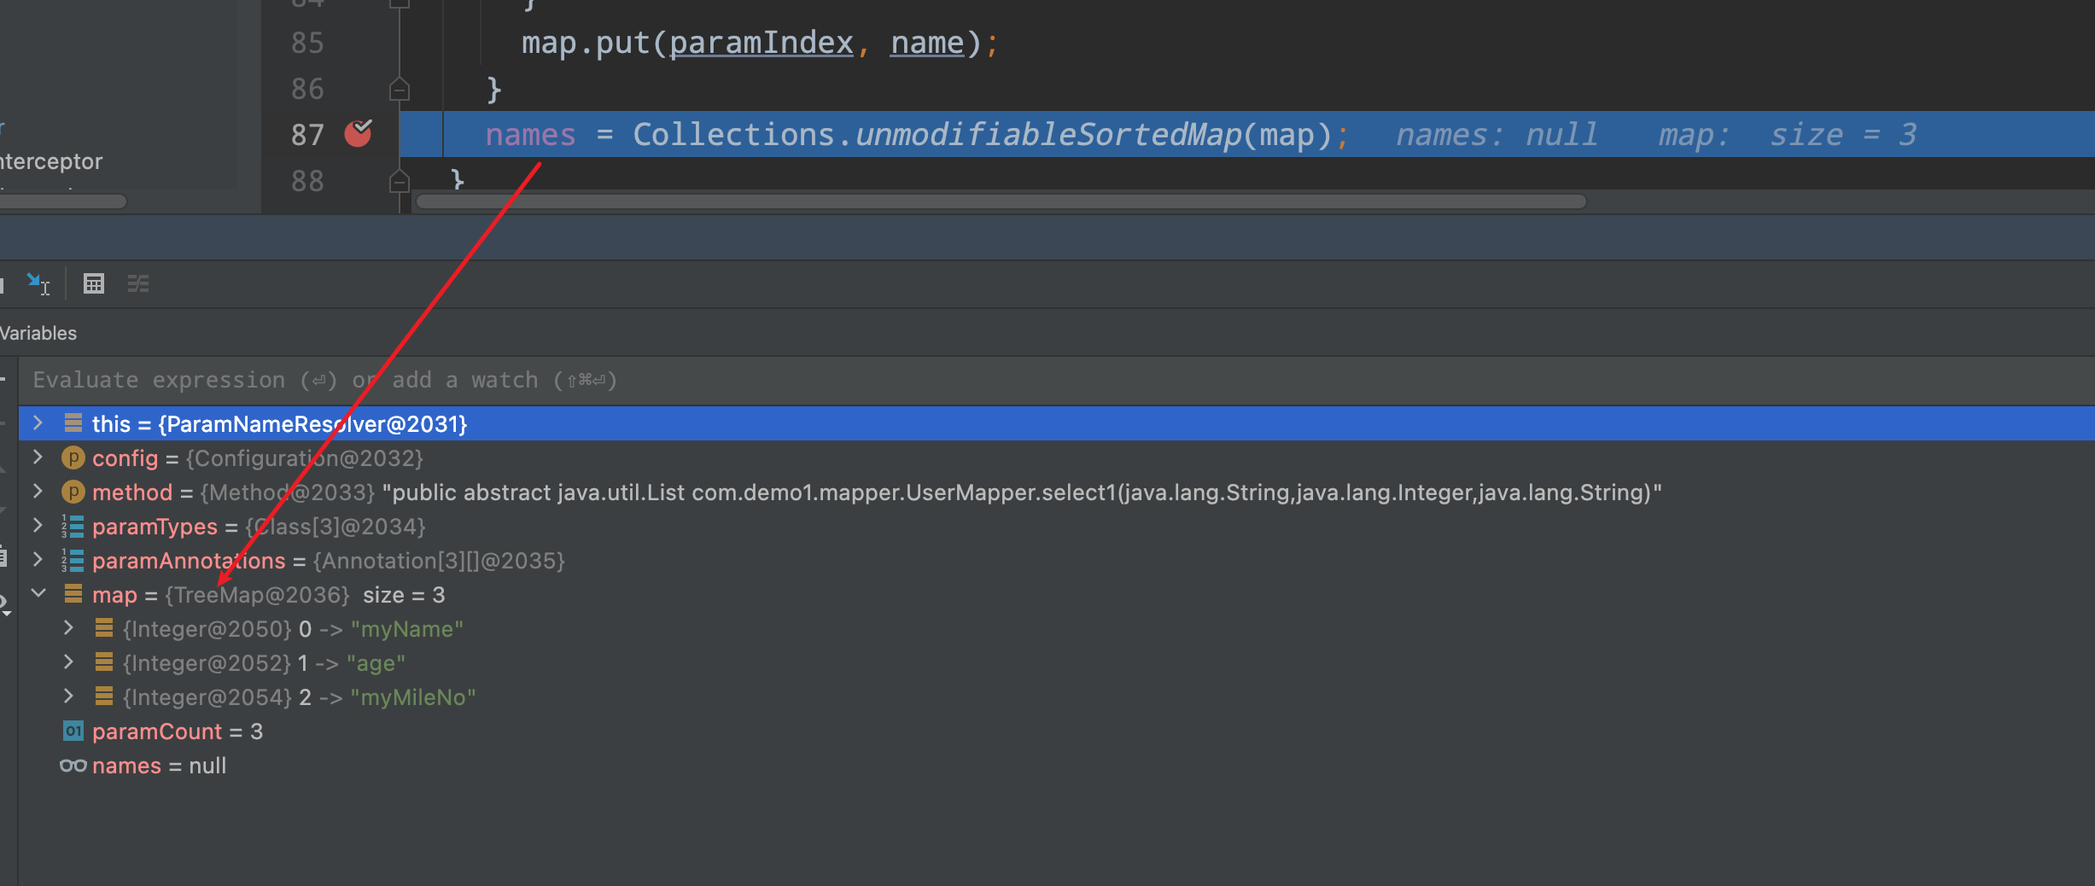Expand the 'this' ParamNameResolver variable
Image resolution: width=2095 pixels, height=886 pixels.
point(38,423)
